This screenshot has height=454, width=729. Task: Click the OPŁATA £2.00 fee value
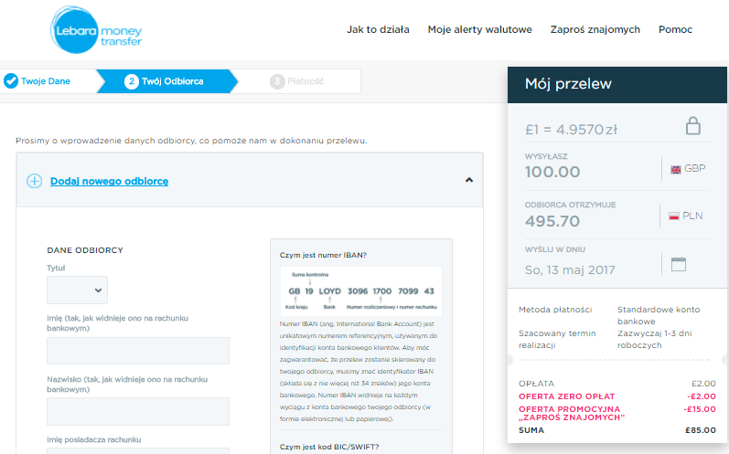click(x=703, y=384)
